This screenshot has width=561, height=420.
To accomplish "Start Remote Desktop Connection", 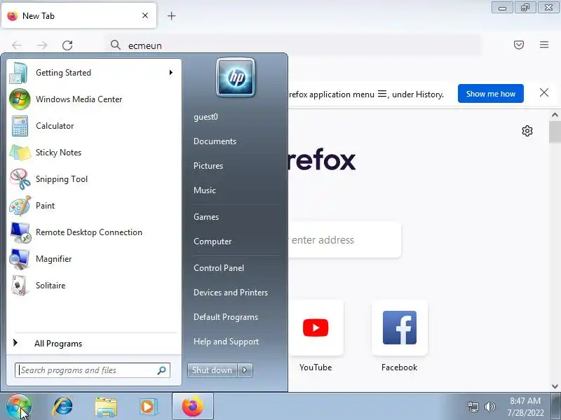I will click(93, 232).
